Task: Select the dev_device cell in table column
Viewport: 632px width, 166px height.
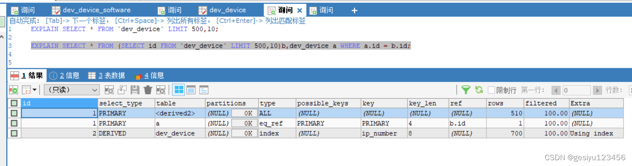Action: pyautogui.click(x=180, y=133)
